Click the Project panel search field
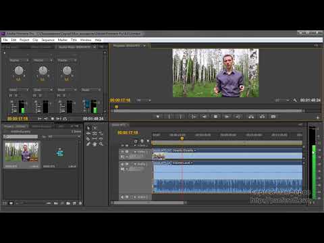This screenshot has height=243, width=324. pyautogui.click(x=21, y=136)
